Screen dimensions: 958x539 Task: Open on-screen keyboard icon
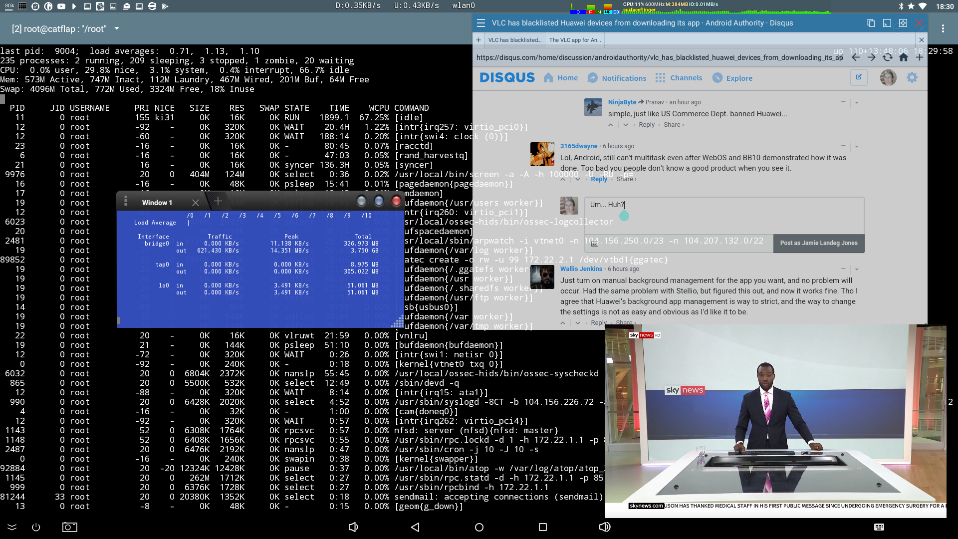pyautogui.click(x=879, y=527)
